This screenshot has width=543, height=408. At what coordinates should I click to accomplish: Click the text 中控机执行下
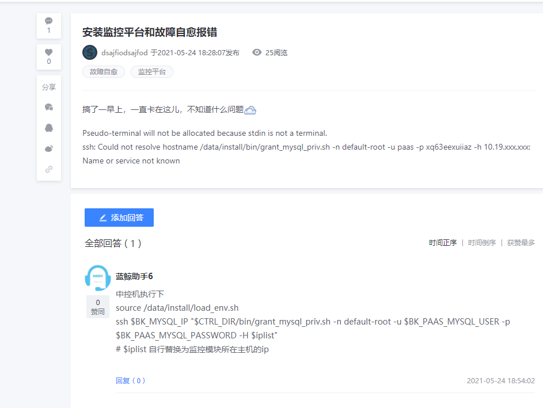tap(140, 294)
